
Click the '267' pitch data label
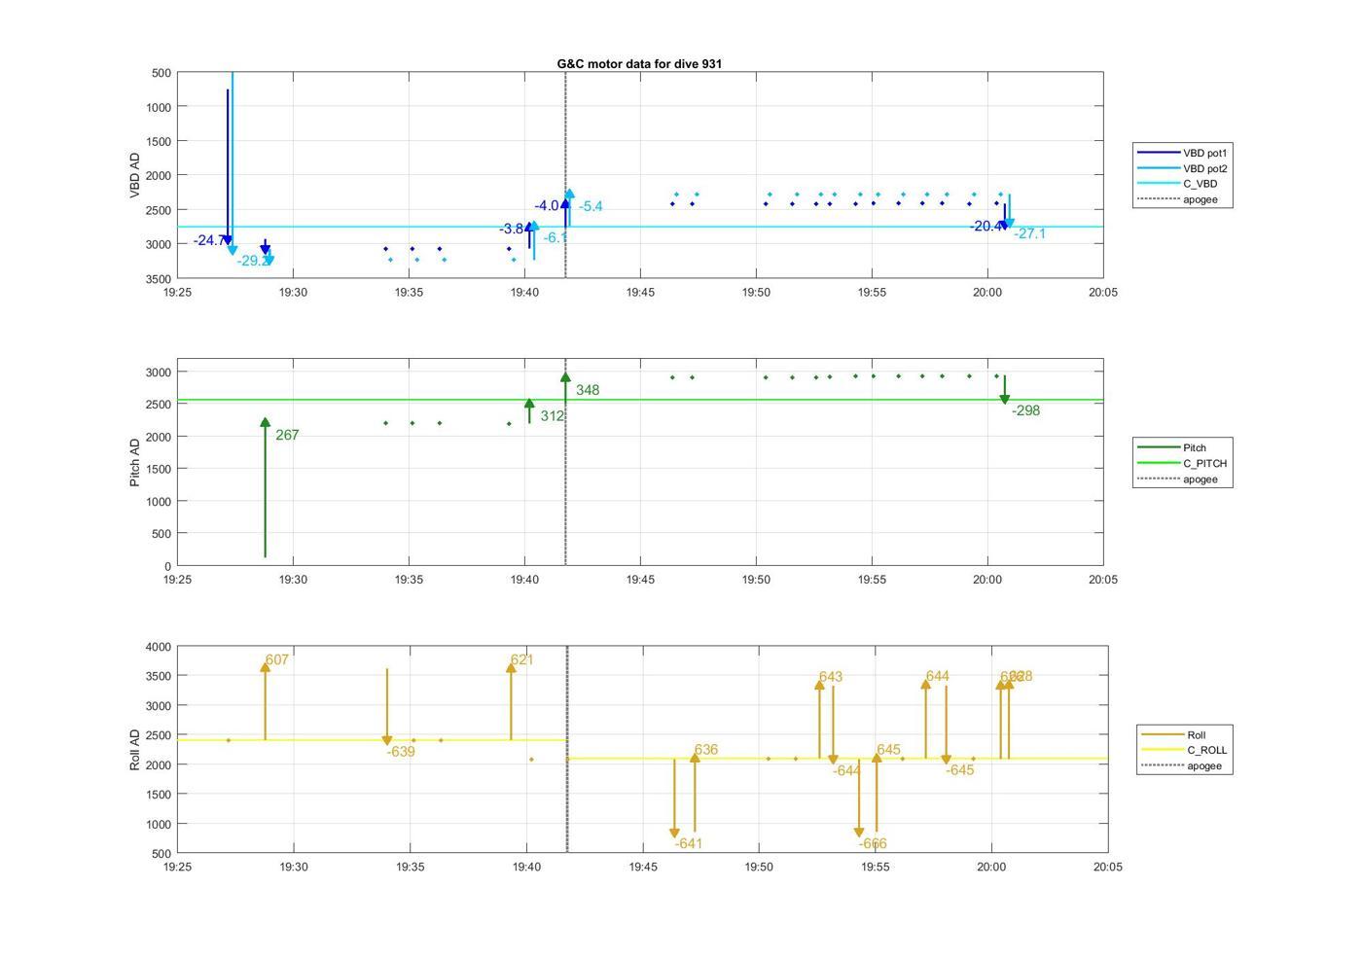[x=287, y=435]
